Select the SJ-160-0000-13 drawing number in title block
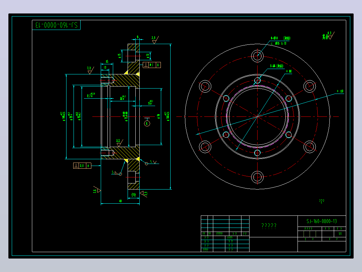Image resolution: width=362 pixels, height=272 pixels. click(322, 221)
